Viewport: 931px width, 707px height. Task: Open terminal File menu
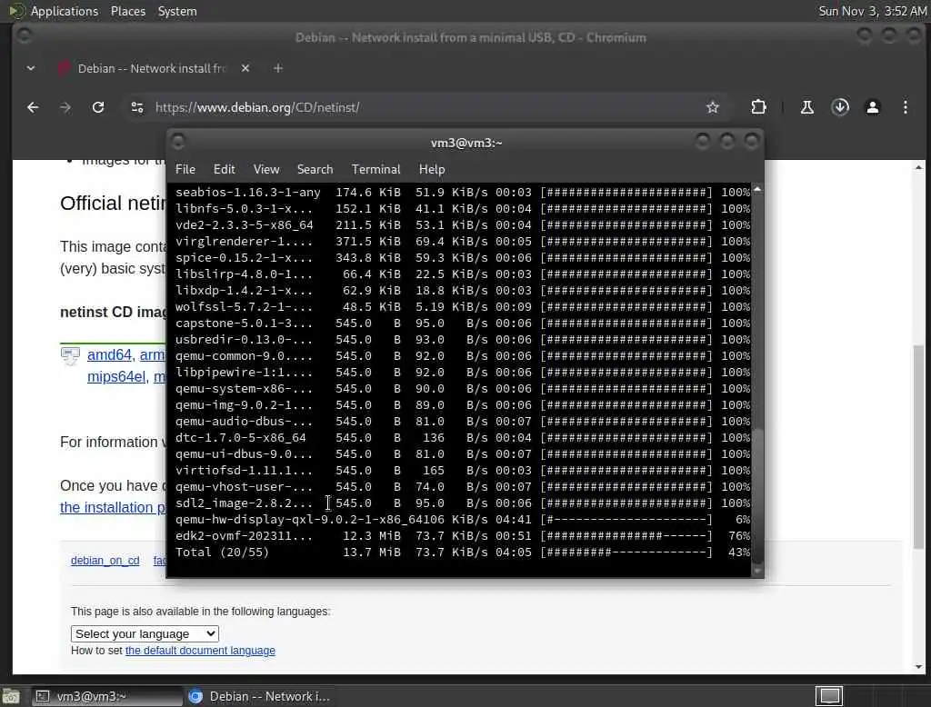(185, 169)
